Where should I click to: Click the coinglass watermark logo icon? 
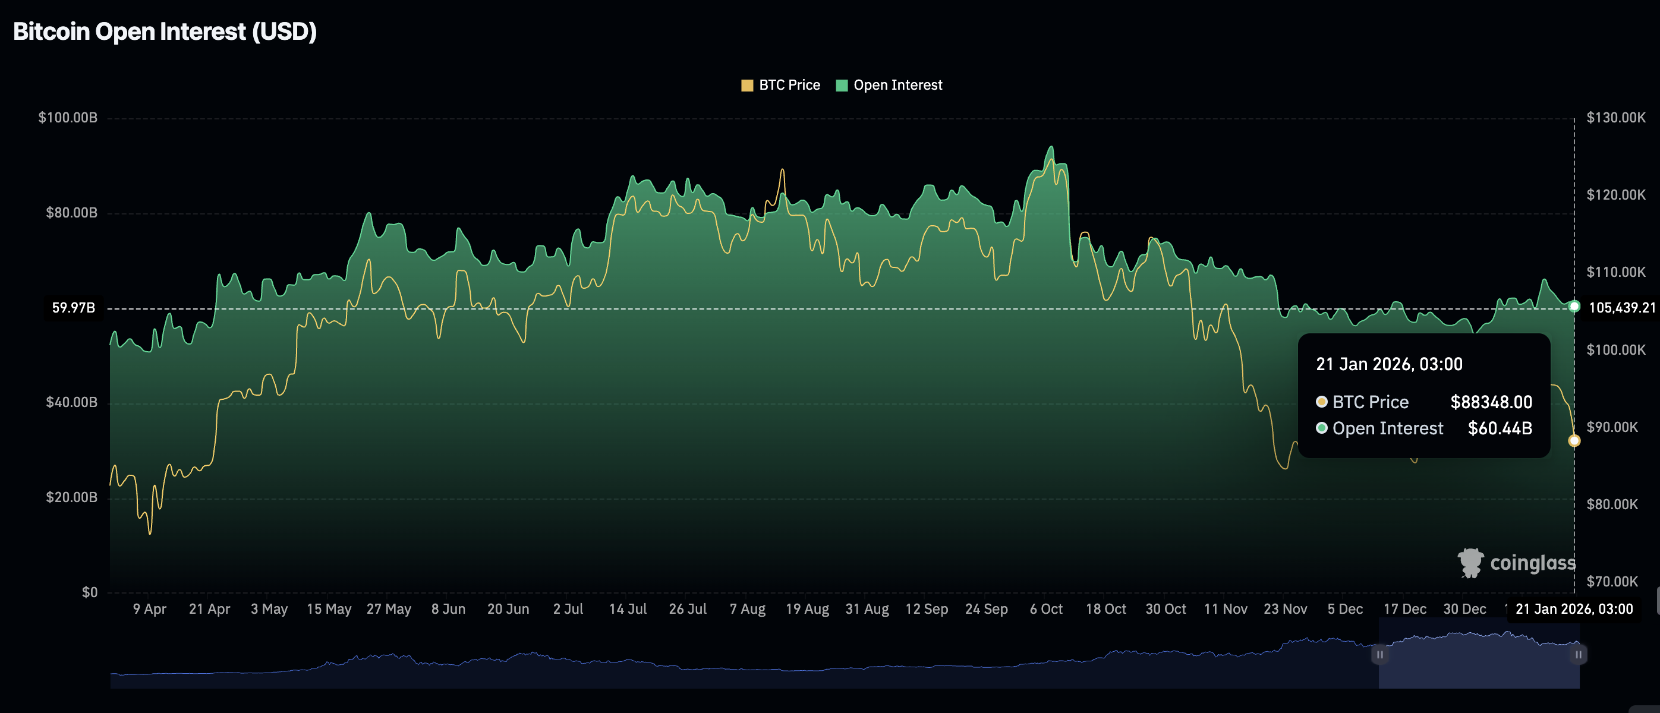[1470, 563]
